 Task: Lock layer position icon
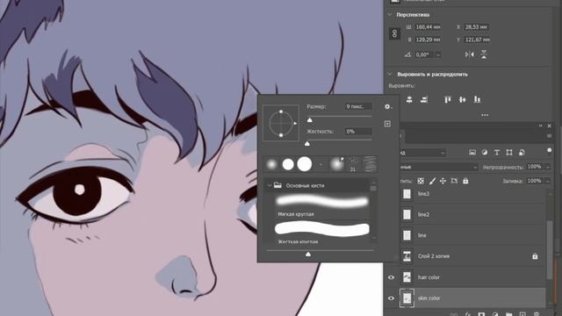[x=443, y=181]
